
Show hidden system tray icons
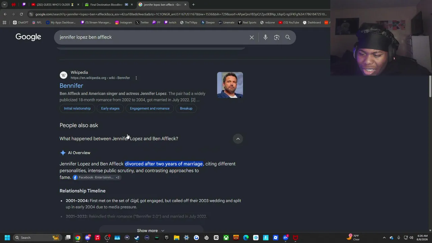[384, 238]
